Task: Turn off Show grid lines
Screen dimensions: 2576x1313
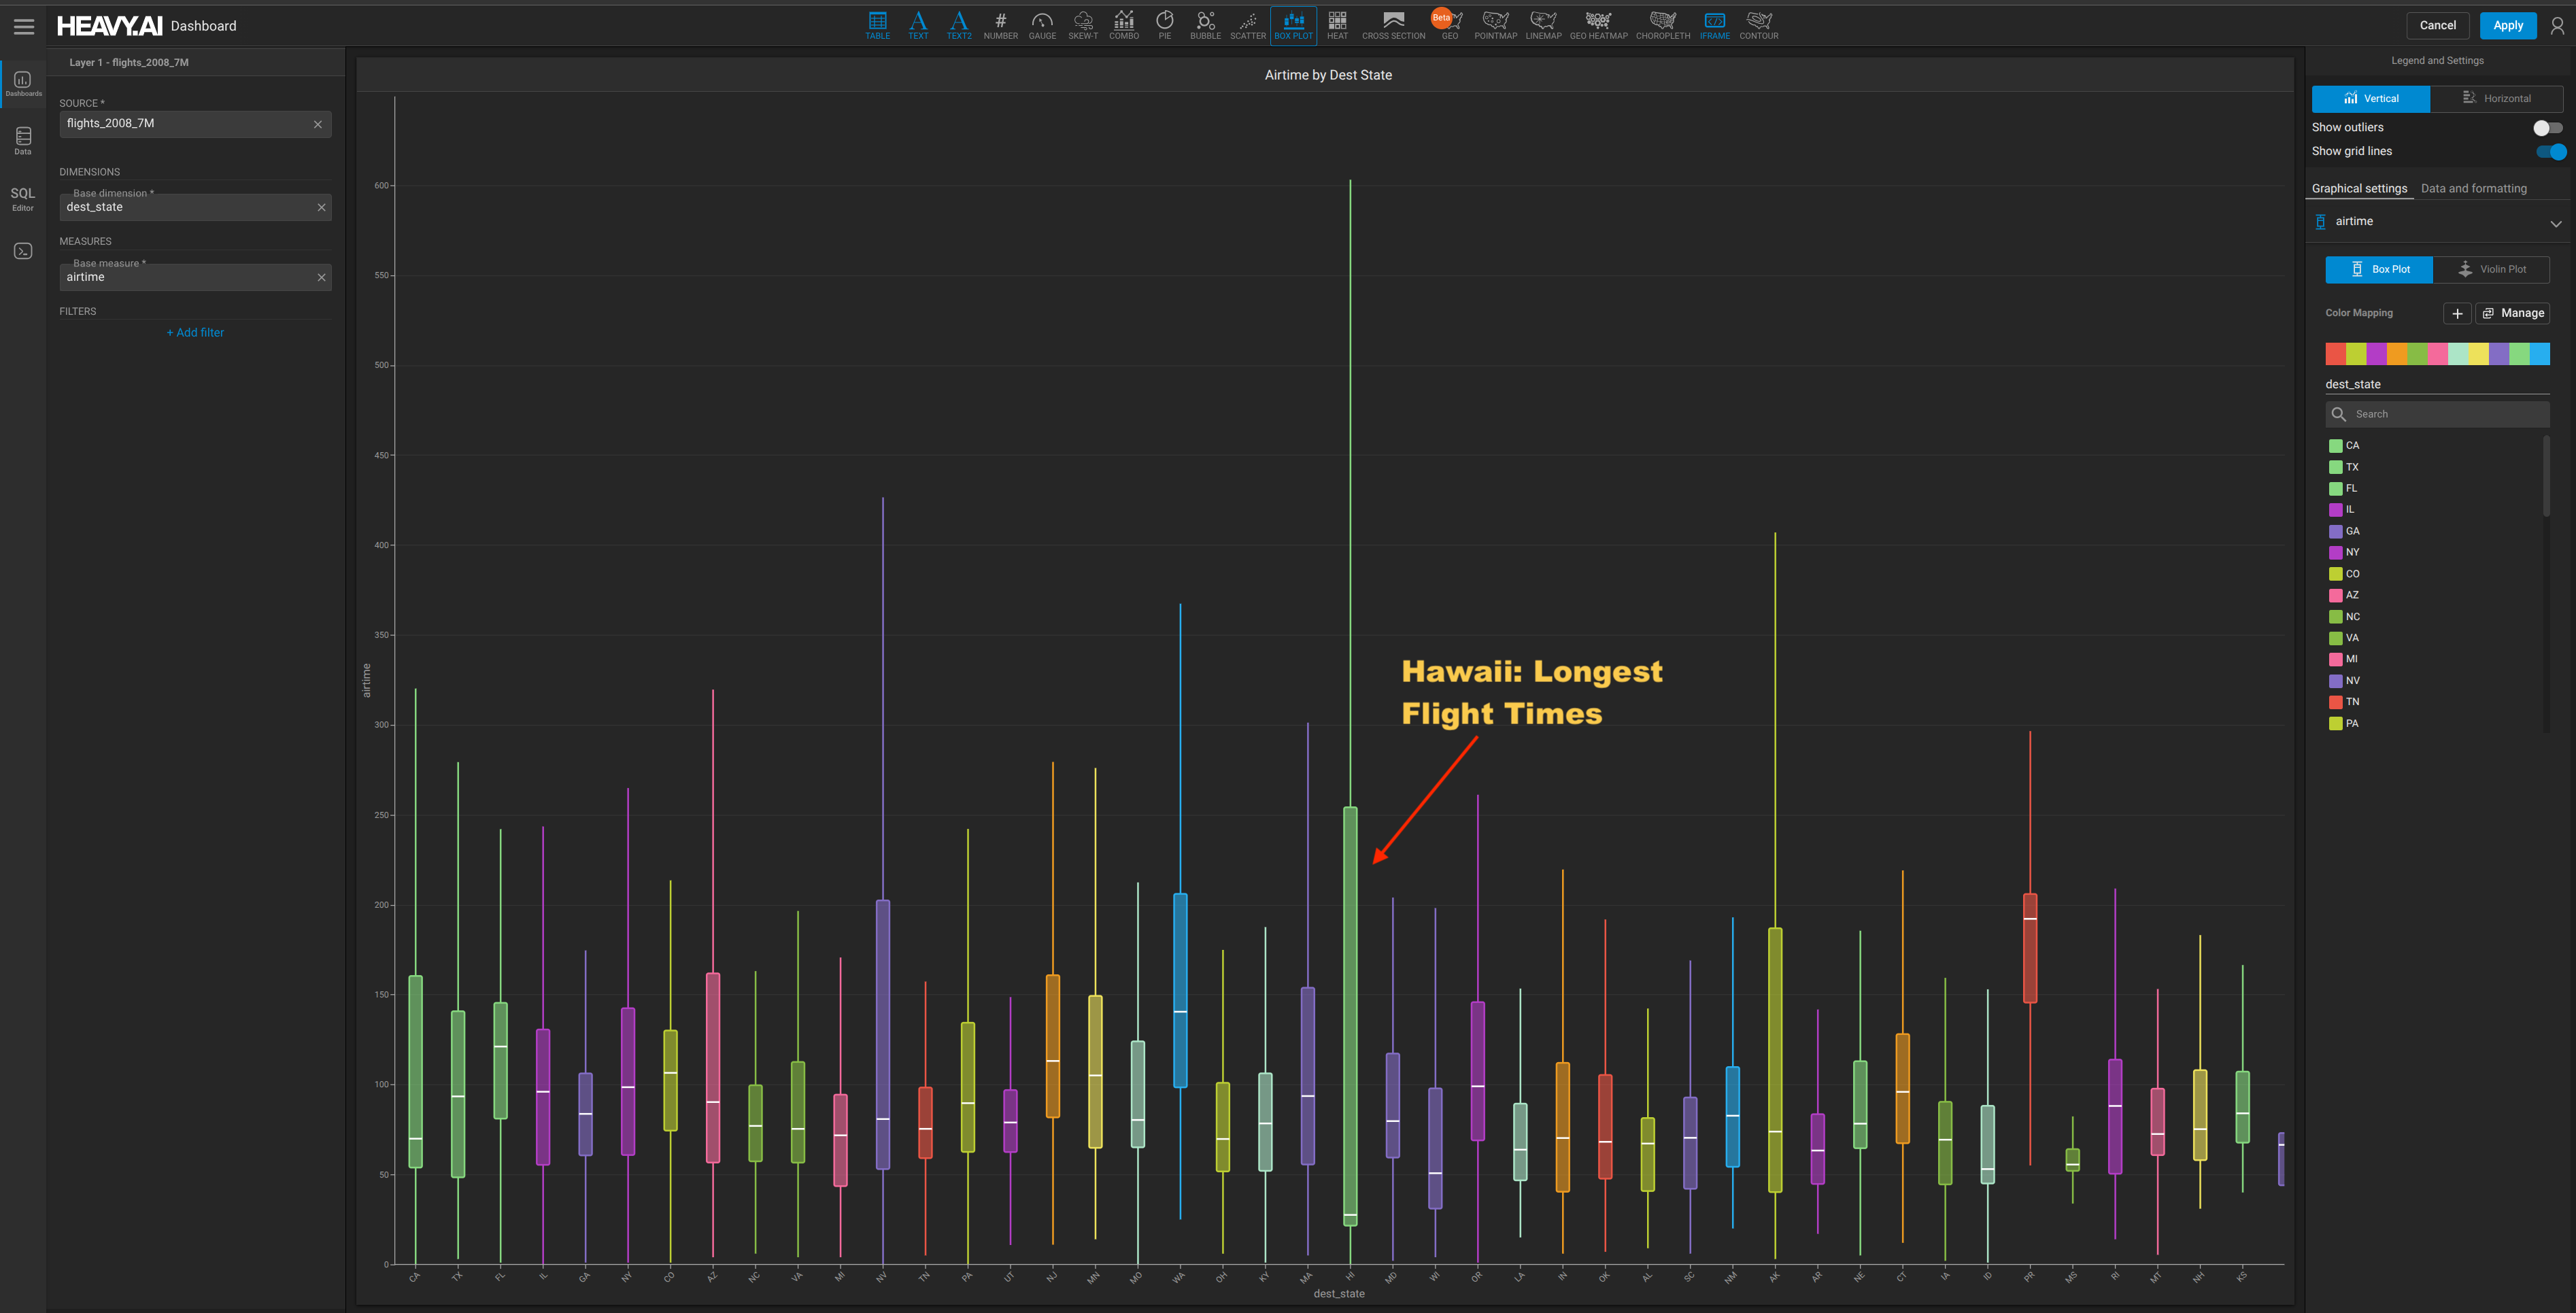Action: [2550, 152]
